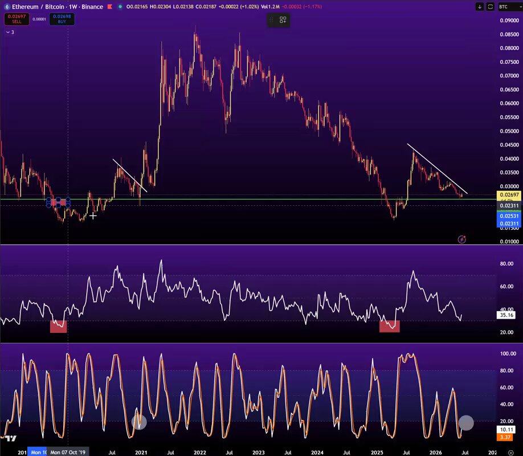
Task: Click the 80.00 RSI axis label
Action: 506,264
